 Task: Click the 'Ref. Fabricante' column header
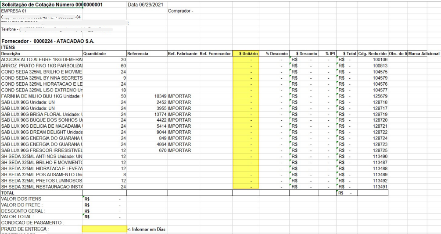pos(183,53)
